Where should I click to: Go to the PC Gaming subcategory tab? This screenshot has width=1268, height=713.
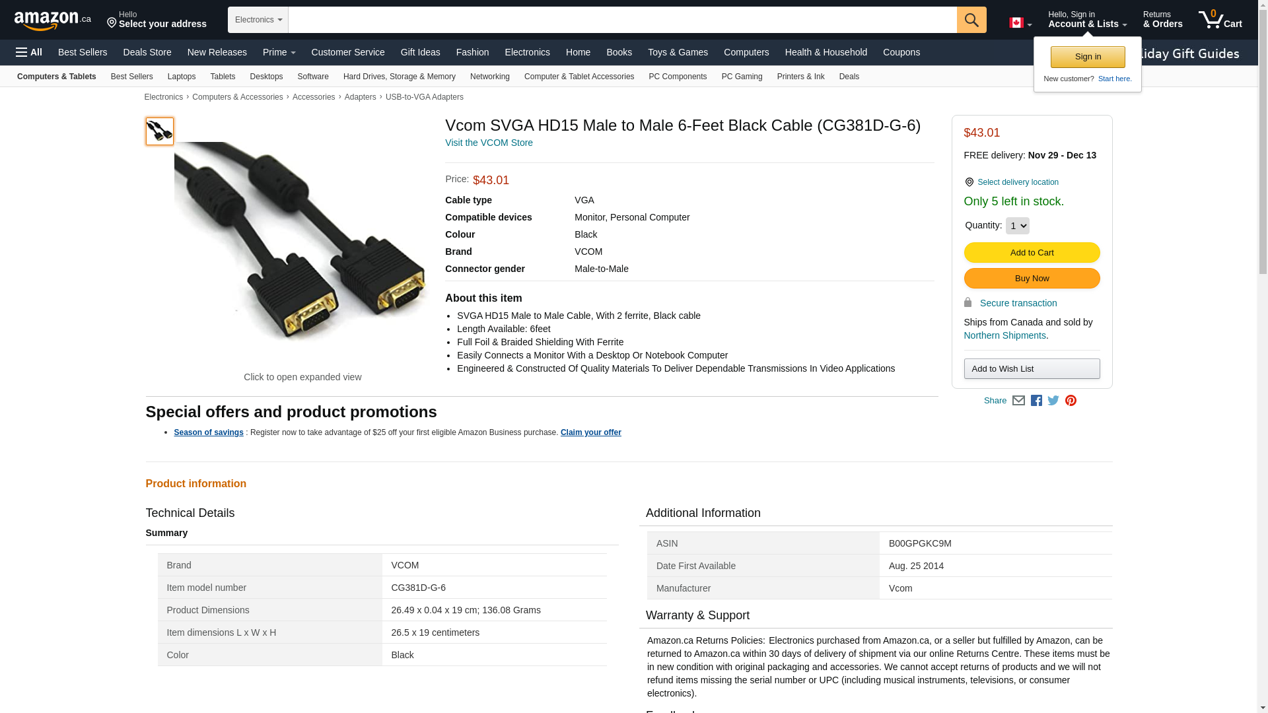(742, 77)
